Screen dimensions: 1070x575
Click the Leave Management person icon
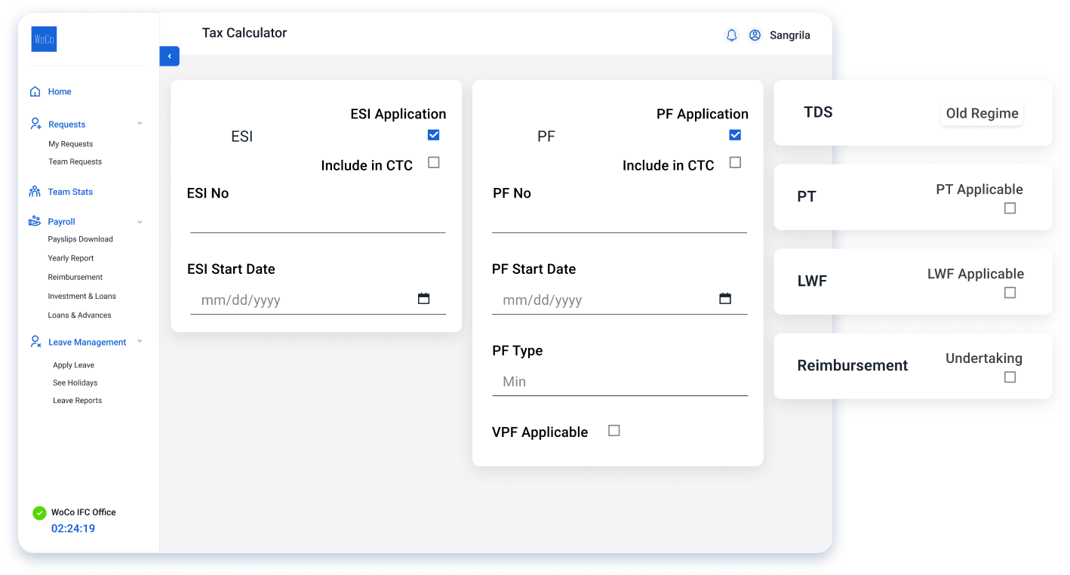(x=35, y=342)
